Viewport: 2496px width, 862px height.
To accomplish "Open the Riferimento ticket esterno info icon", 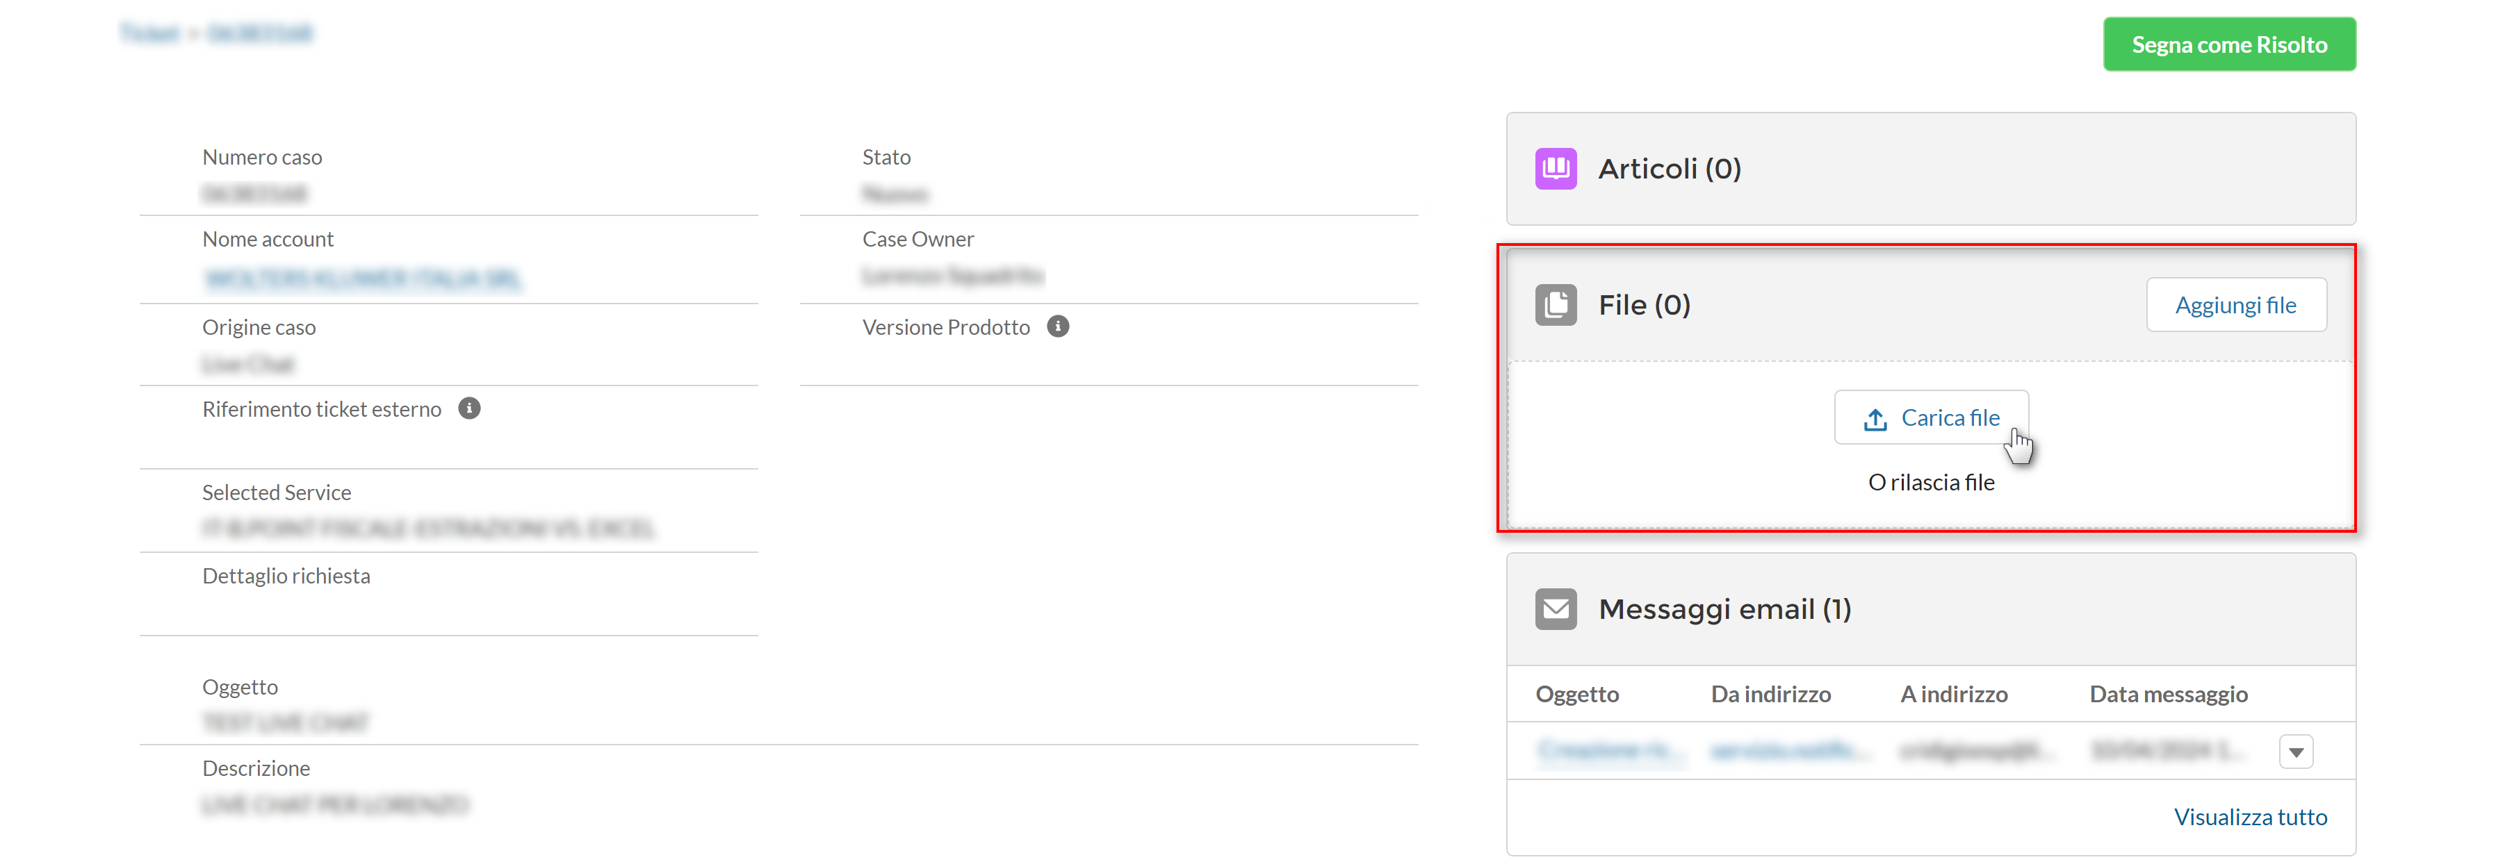I will (x=469, y=408).
